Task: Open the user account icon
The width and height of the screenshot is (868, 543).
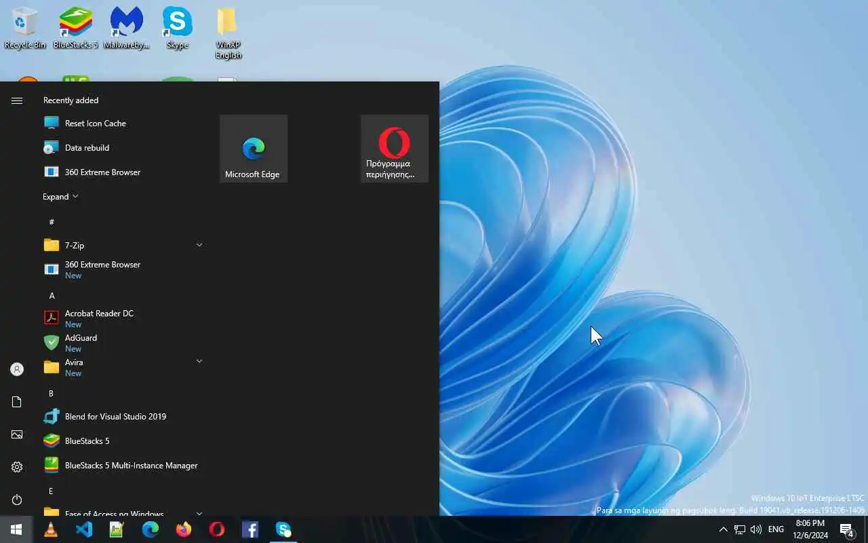Action: click(x=17, y=369)
